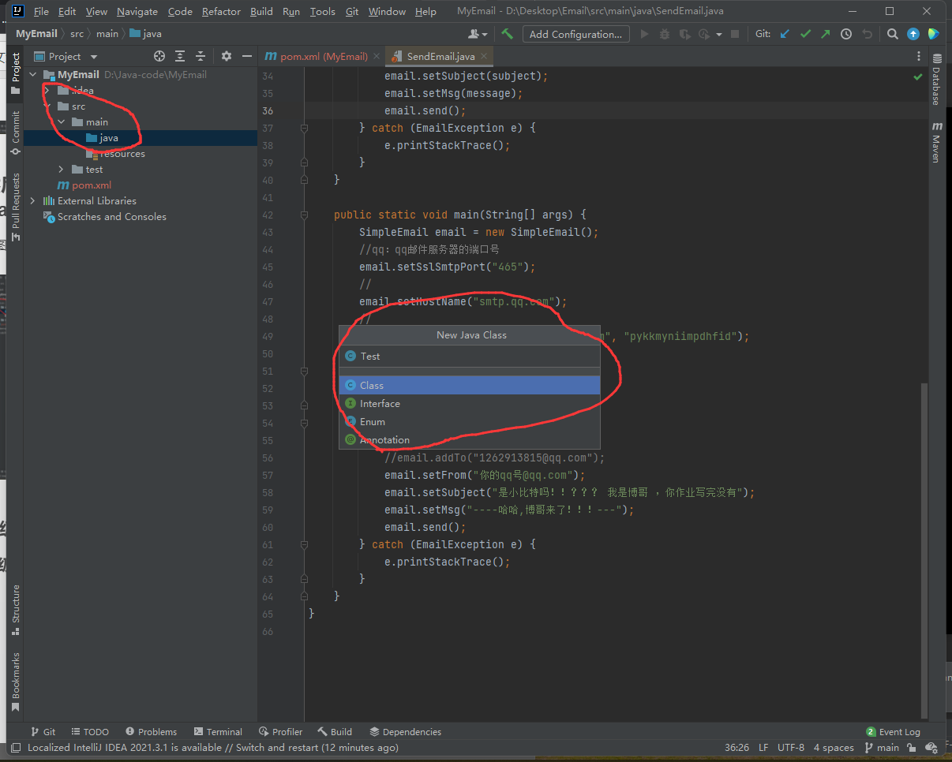Open the Profiler tool window

point(280,731)
